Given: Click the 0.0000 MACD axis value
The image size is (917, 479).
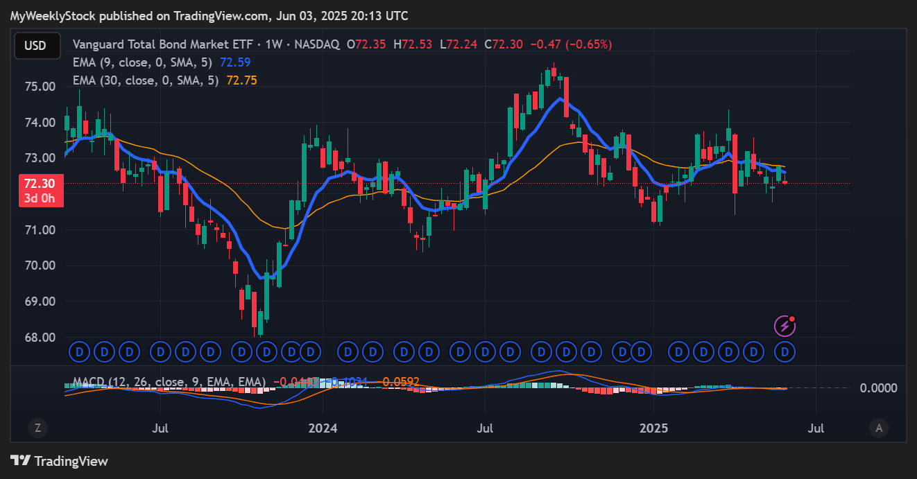Looking at the screenshot, I should click(878, 388).
